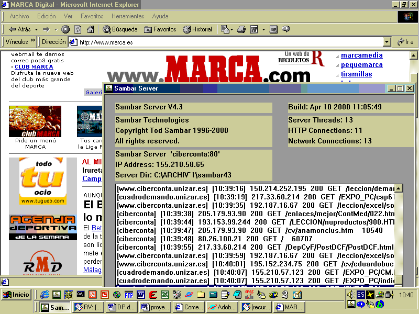Launch Excel from the quick launch bar
The height and width of the screenshot is (314, 419).
pyautogui.click(x=165, y=295)
